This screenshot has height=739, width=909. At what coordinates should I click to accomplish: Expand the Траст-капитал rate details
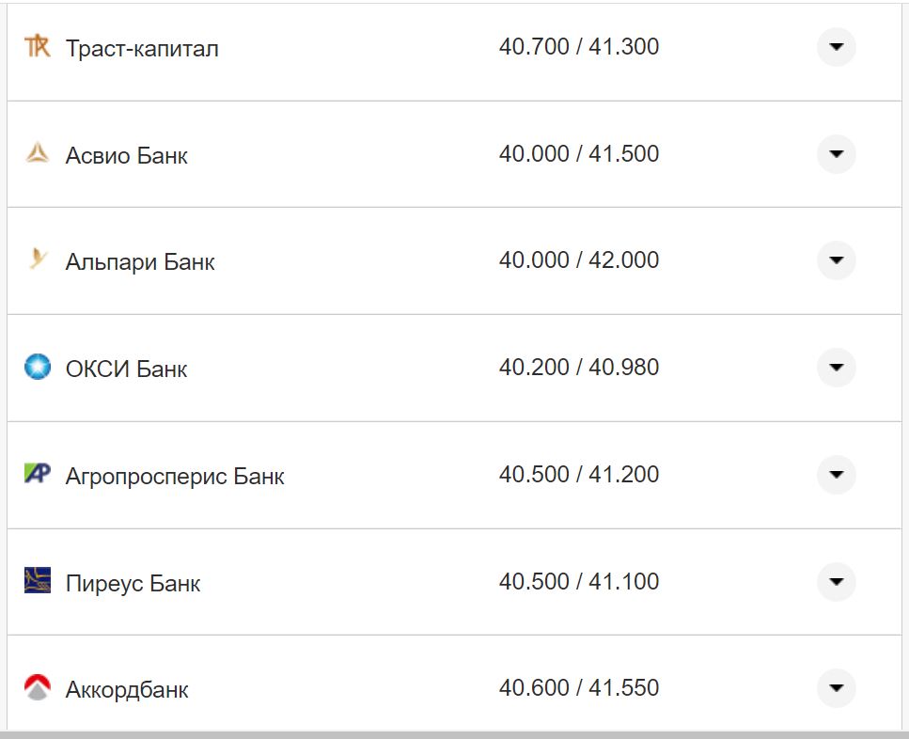(836, 46)
